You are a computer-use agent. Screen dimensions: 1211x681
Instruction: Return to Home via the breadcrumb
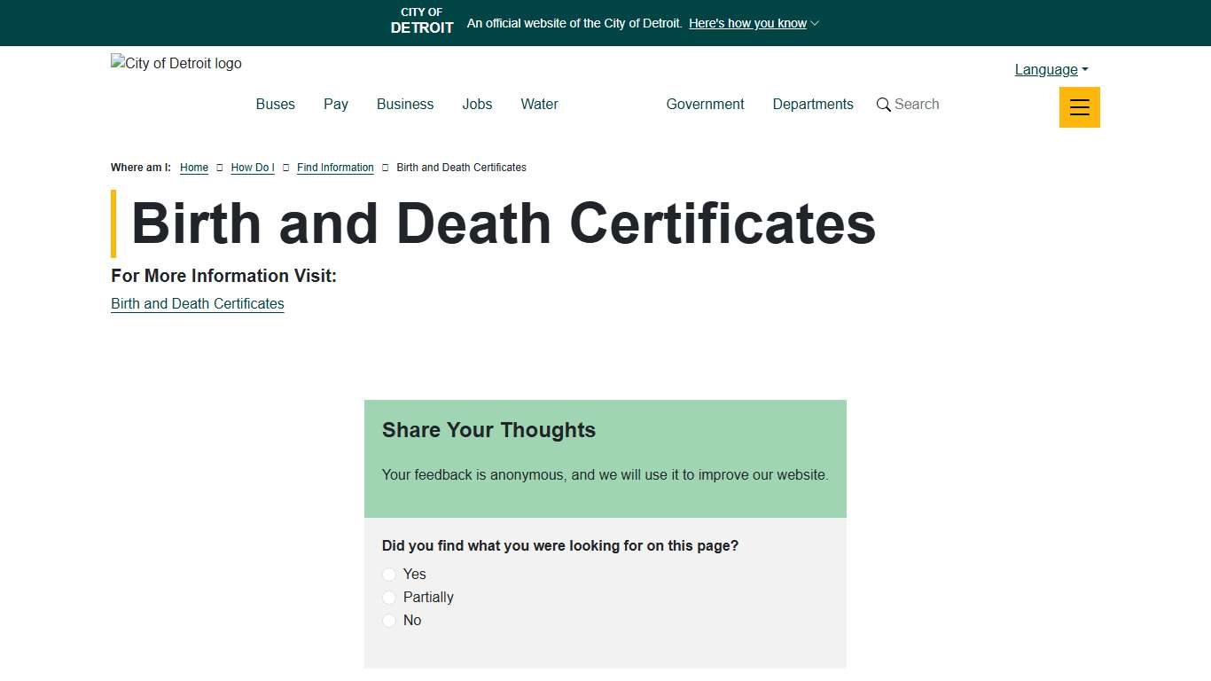[193, 168]
